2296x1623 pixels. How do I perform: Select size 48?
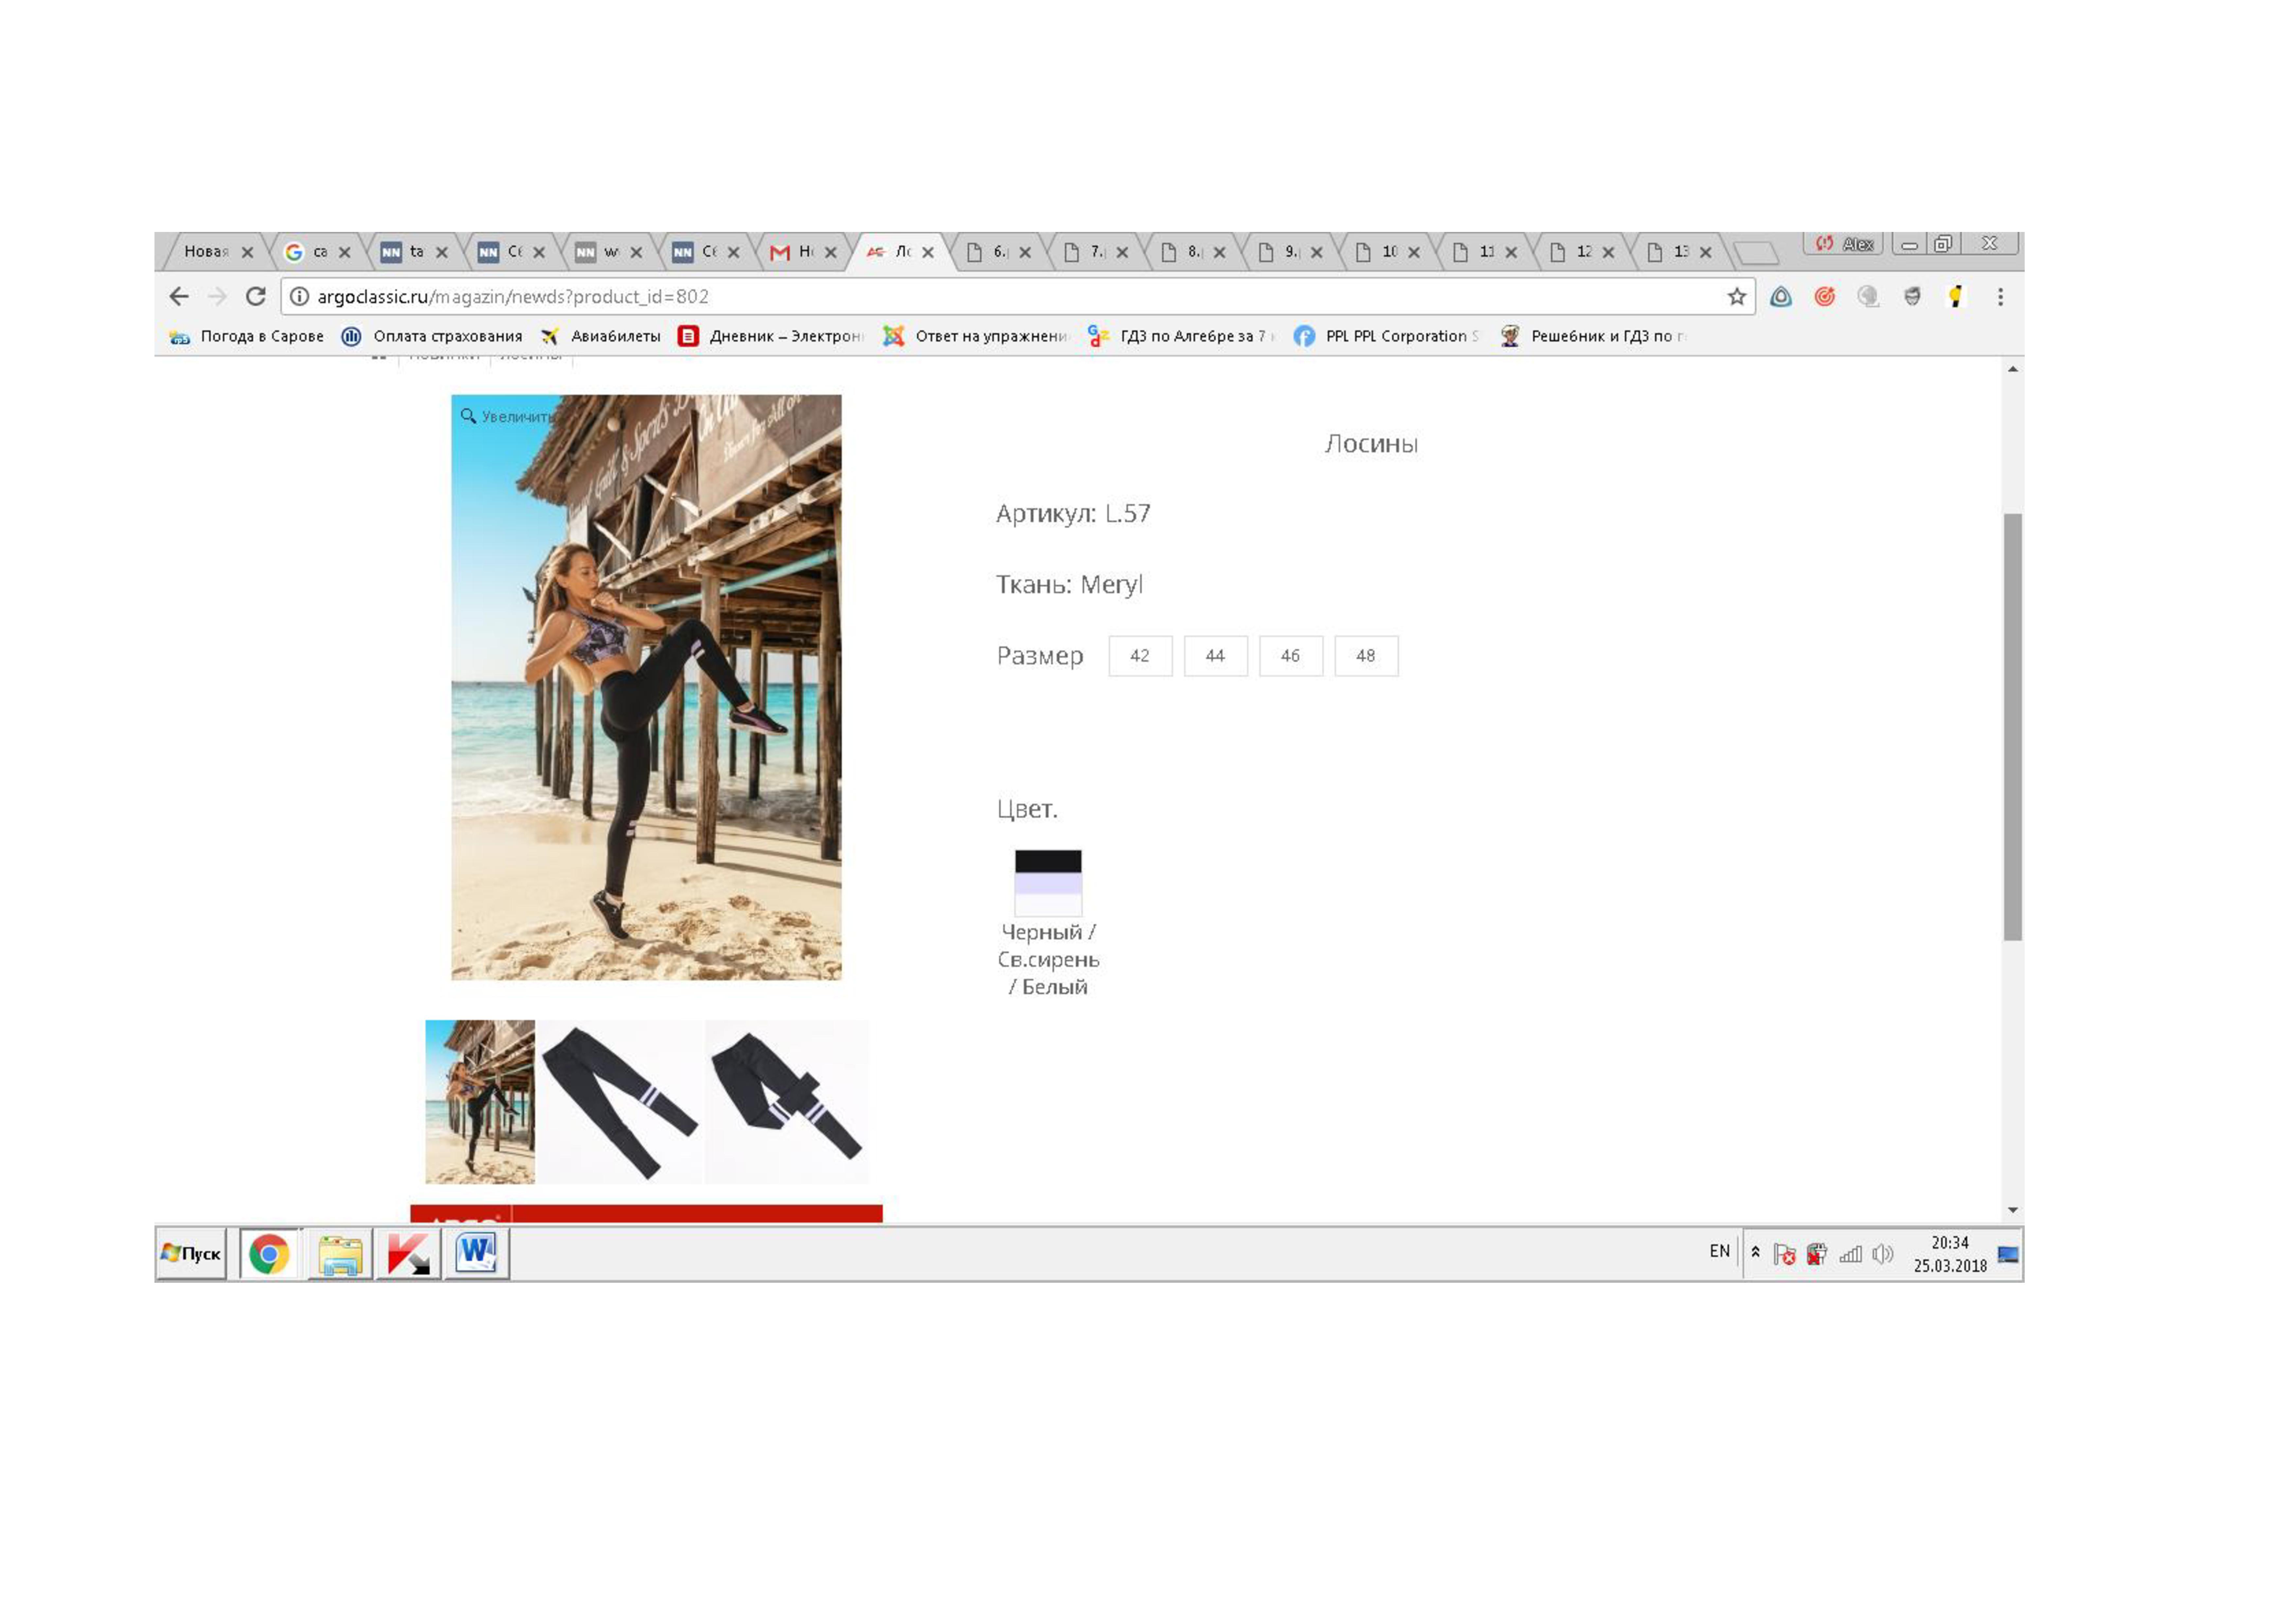[1366, 656]
